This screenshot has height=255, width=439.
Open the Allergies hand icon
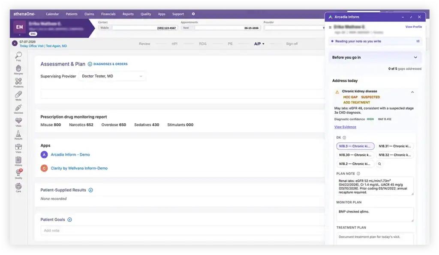(18, 70)
